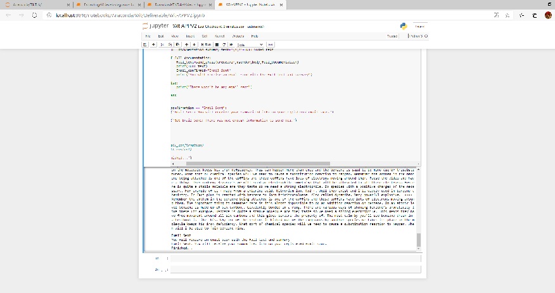Move selected cell down arrow
This screenshot has width=555, height=293.
coord(194,44)
